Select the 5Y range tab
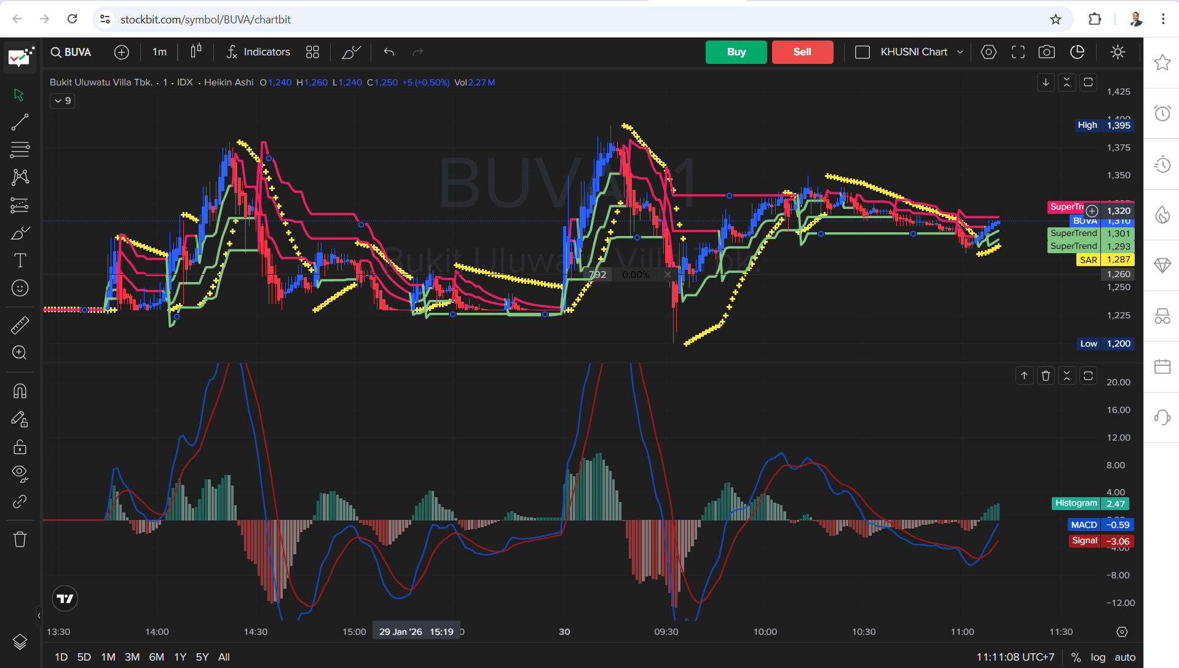 [x=202, y=657]
